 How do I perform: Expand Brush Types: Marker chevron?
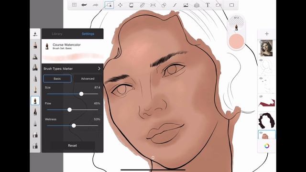pyautogui.click(x=99, y=69)
